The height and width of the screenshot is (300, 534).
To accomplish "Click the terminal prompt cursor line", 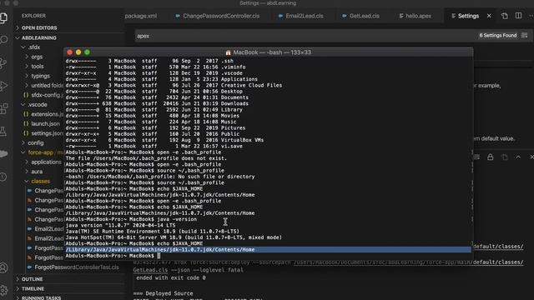I will click(113, 256).
